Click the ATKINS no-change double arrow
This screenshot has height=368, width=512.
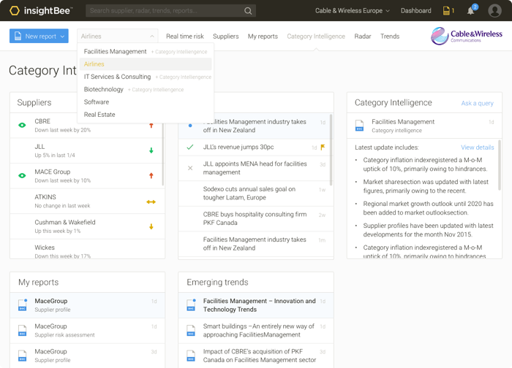(151, 202)
